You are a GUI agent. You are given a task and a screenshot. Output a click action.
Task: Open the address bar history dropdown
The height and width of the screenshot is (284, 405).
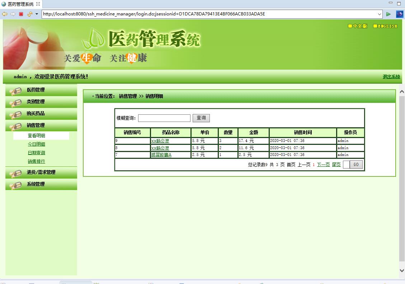coord(380,14)
